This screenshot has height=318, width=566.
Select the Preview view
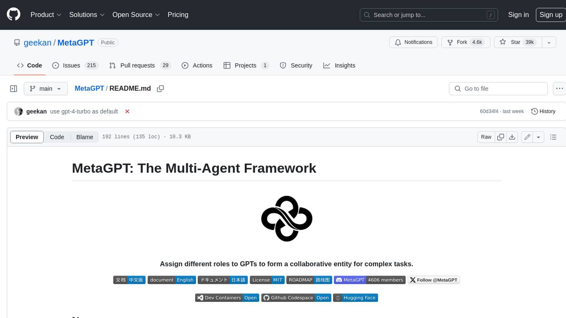27,137
